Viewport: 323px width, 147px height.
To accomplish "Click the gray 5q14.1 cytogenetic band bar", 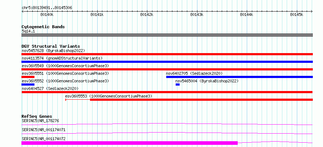I will [x=167, y=35].
